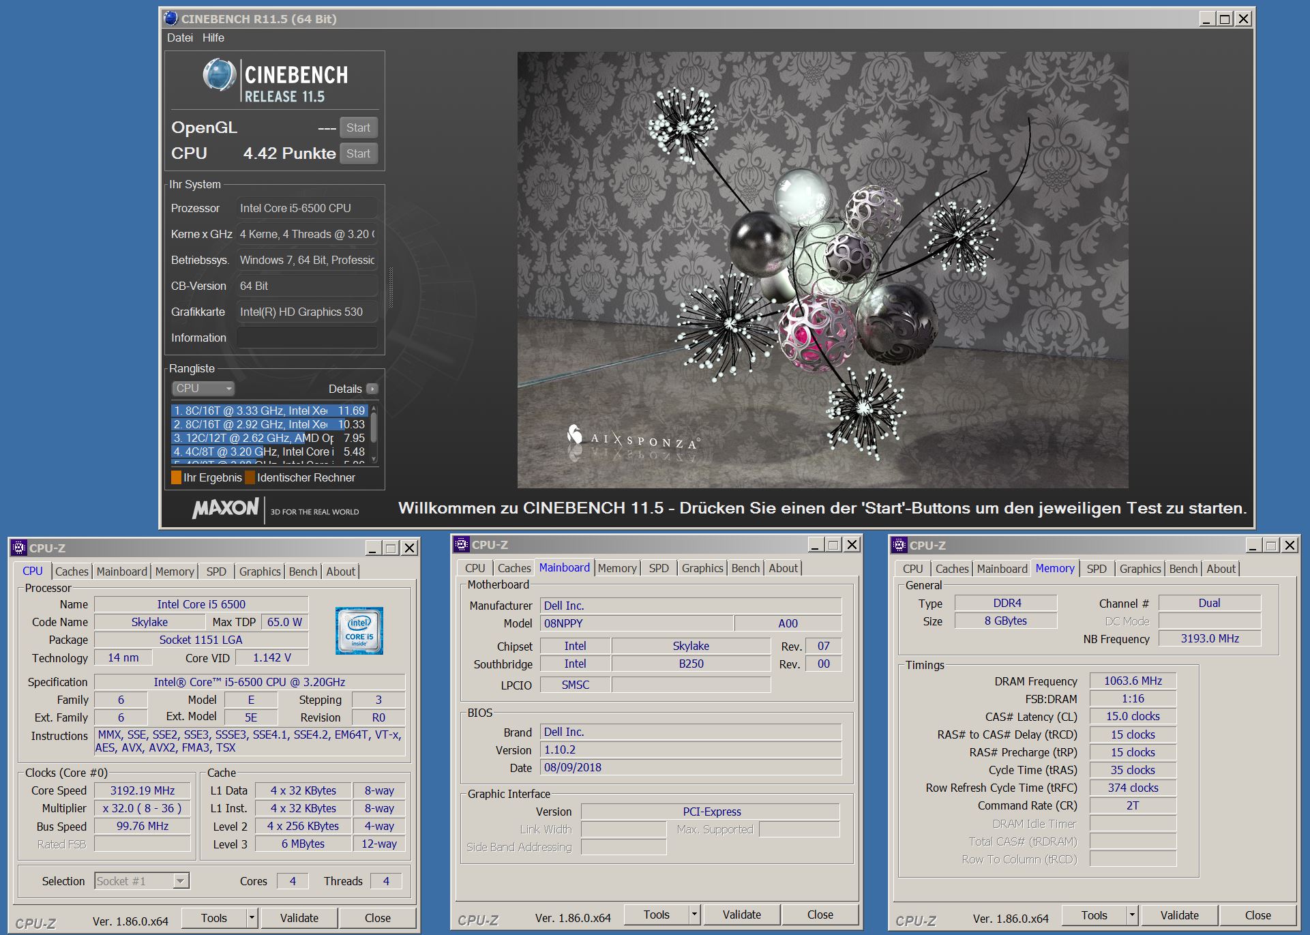Open Graphics tab in left CPU-Z
1310x935 pixels.
pyautogui.click(x=260, y=572)
